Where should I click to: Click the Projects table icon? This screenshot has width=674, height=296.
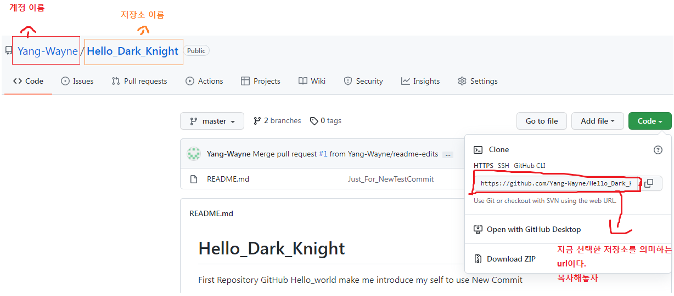point(245,81)
